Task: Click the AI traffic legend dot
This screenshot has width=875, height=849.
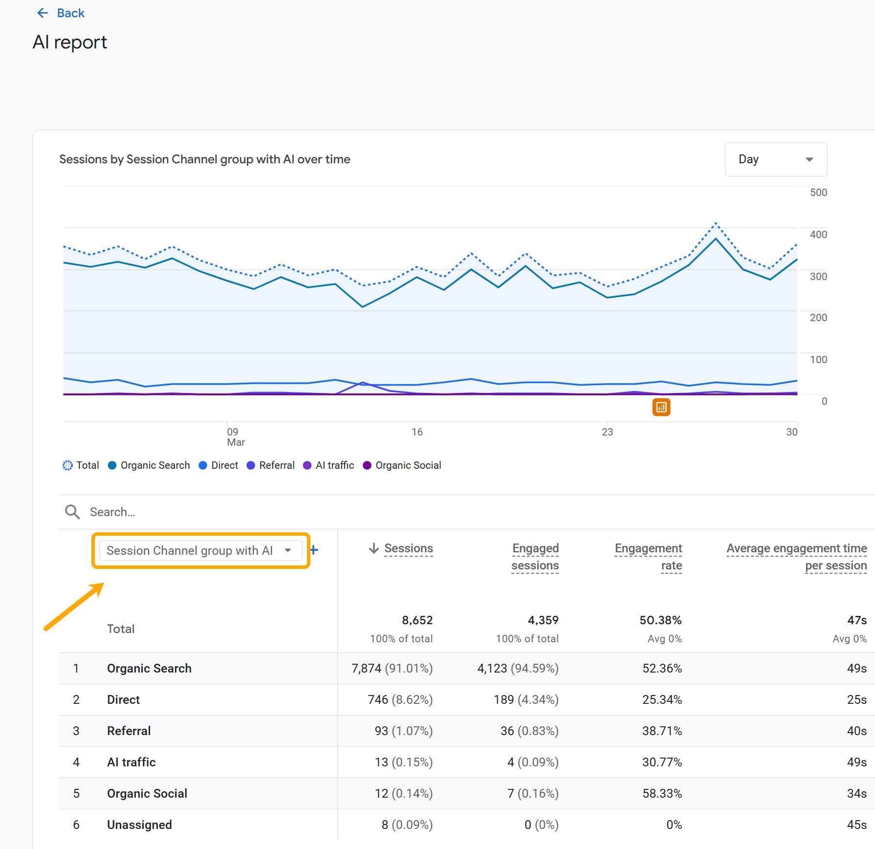Action: click(x=307, y=465)
